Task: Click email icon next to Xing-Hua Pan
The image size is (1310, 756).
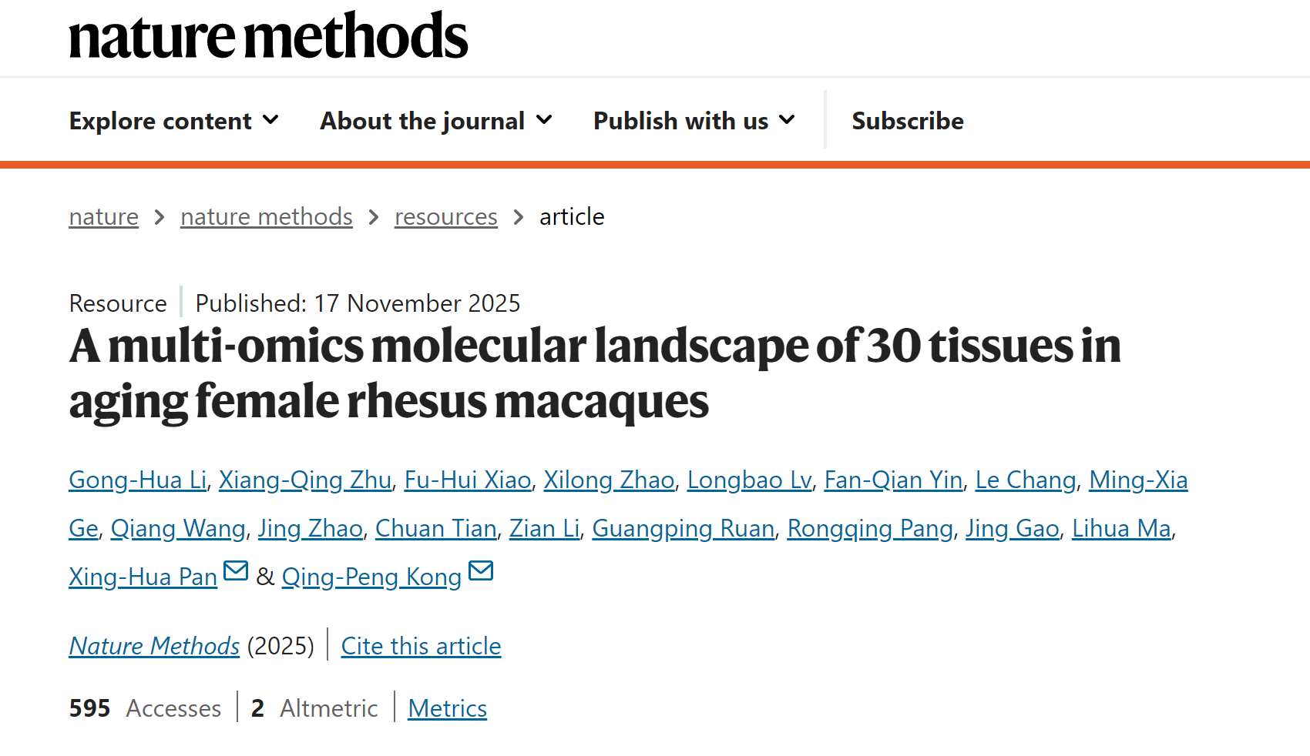Action: pyautogui.click(x=236, y=571)
